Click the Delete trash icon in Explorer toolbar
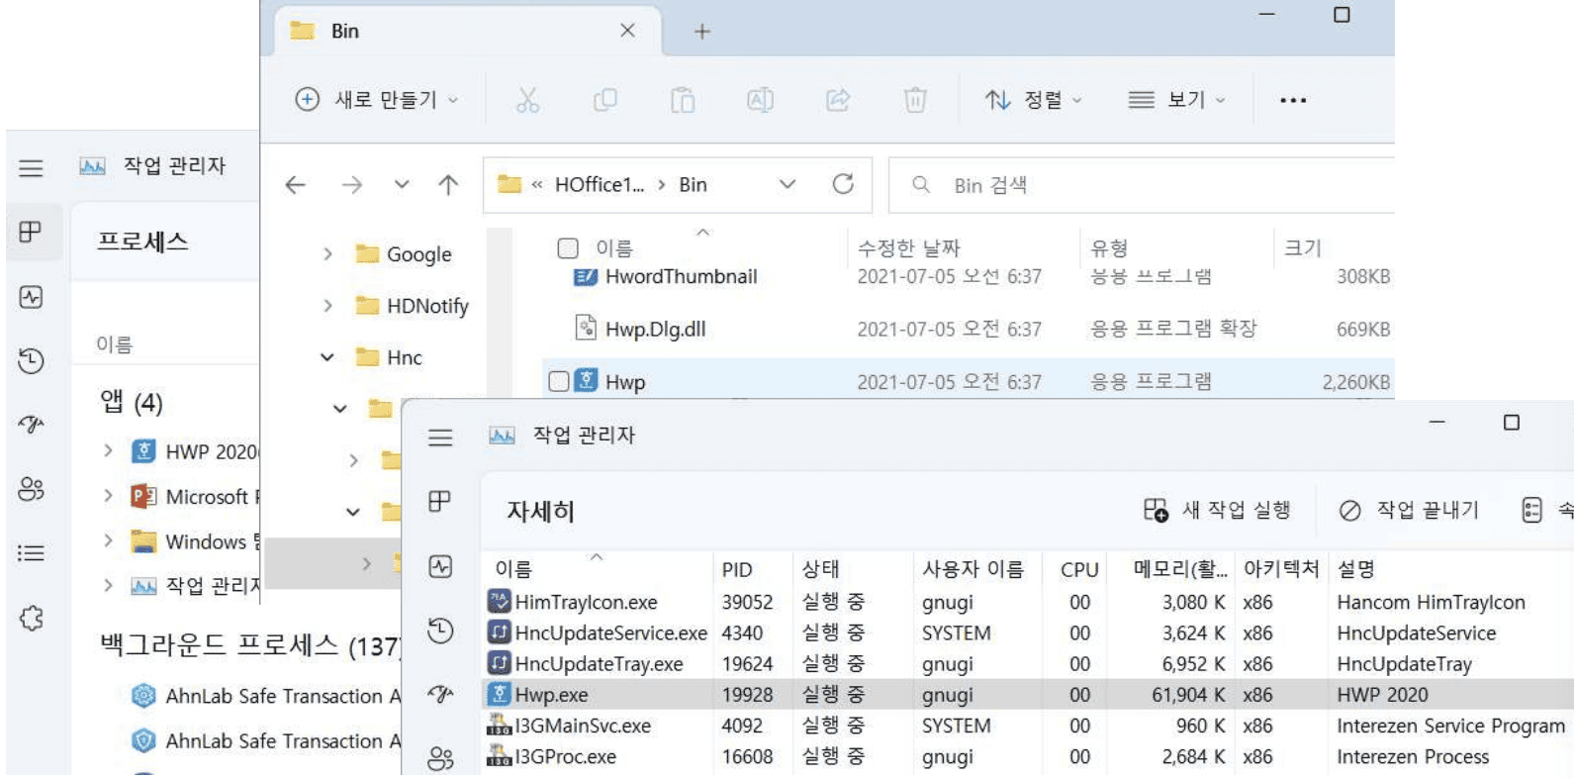1574x779 pixels. pos(915,100)
